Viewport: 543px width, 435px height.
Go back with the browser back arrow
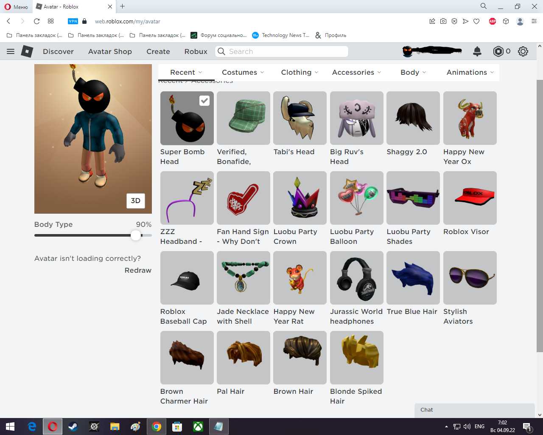point(8,21)
